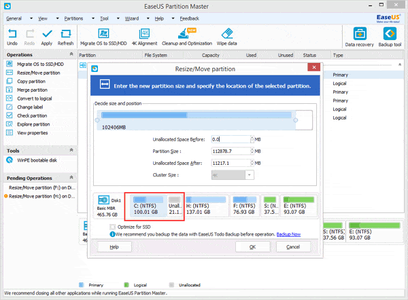Expand the Tool menu arrow
The height and width of the screenshot is (300, 408).
tap(118, 18)
